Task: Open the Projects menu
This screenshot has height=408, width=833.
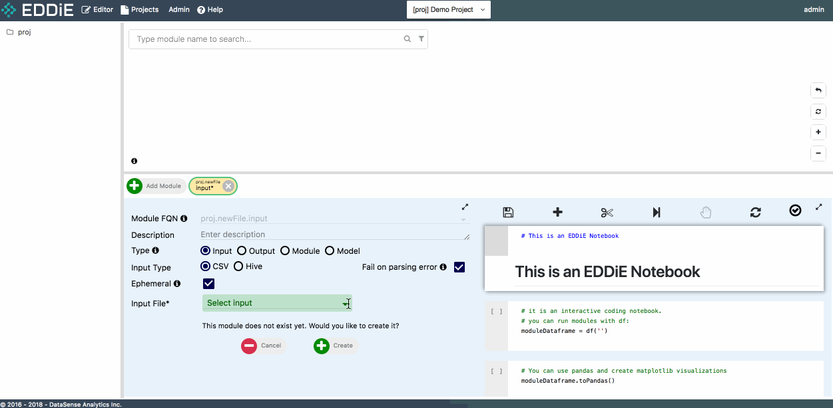Action: 140,10
